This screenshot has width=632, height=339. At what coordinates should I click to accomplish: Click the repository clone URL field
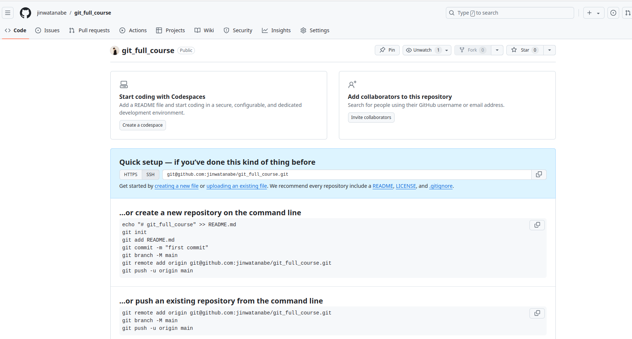pyautogui.click(x=347, y=175)
